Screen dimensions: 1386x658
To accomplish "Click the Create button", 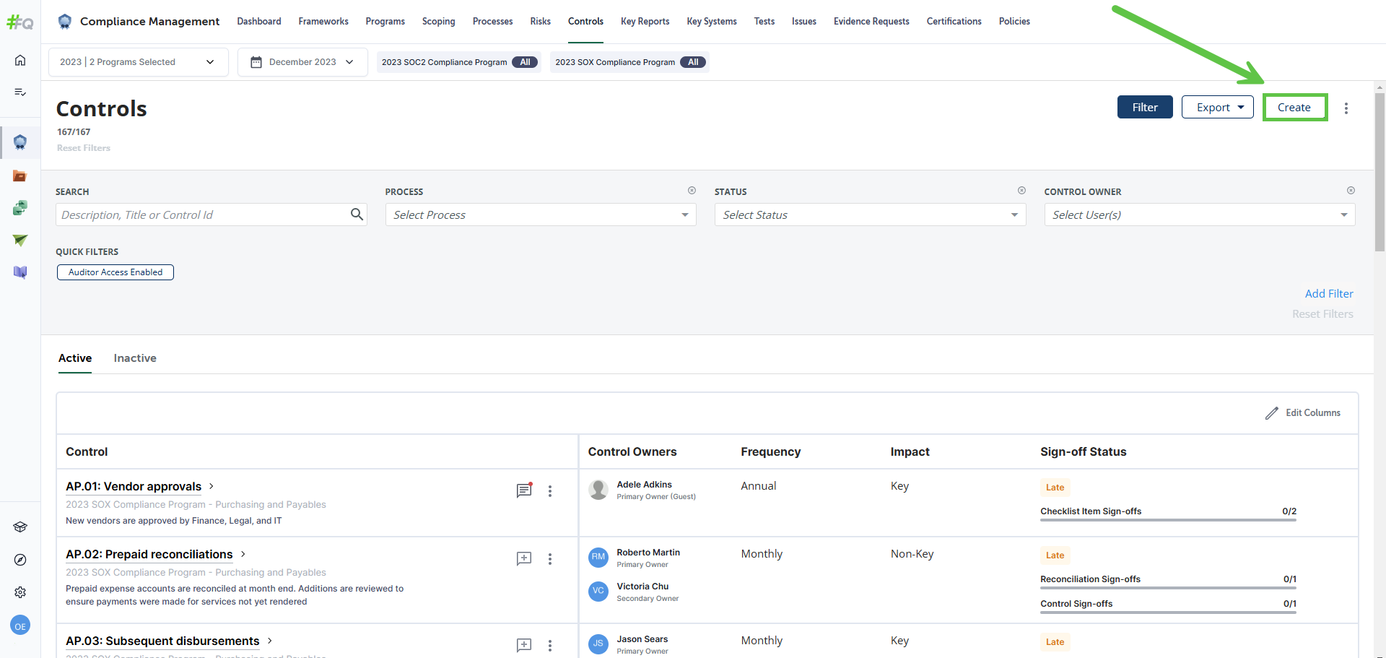I will (x=1294, y=108).
